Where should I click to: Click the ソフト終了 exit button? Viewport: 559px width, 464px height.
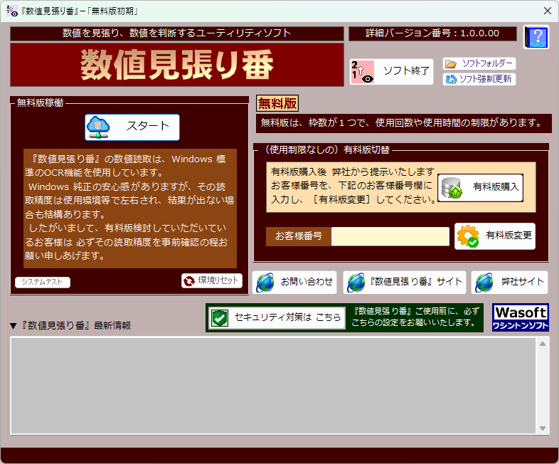coord(391,72)
